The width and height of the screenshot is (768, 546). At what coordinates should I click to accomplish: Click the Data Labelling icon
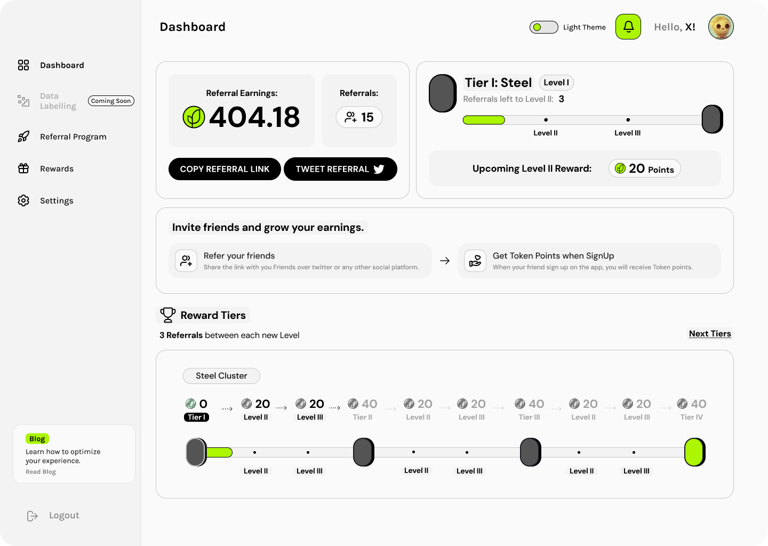pyautogui.click(x=23, y=101)
